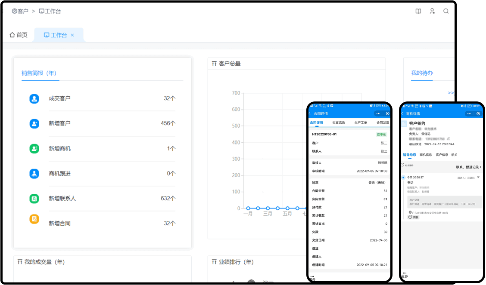Go back from 合同详情 phone screen
This screenshot has height=285, width=486.
click(x=310, y=113)
